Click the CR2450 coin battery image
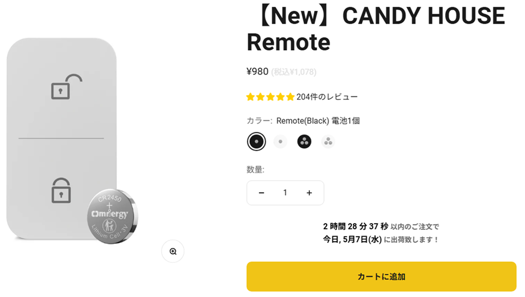Viewport: 525px width, 297px height. tap(113, 216)
